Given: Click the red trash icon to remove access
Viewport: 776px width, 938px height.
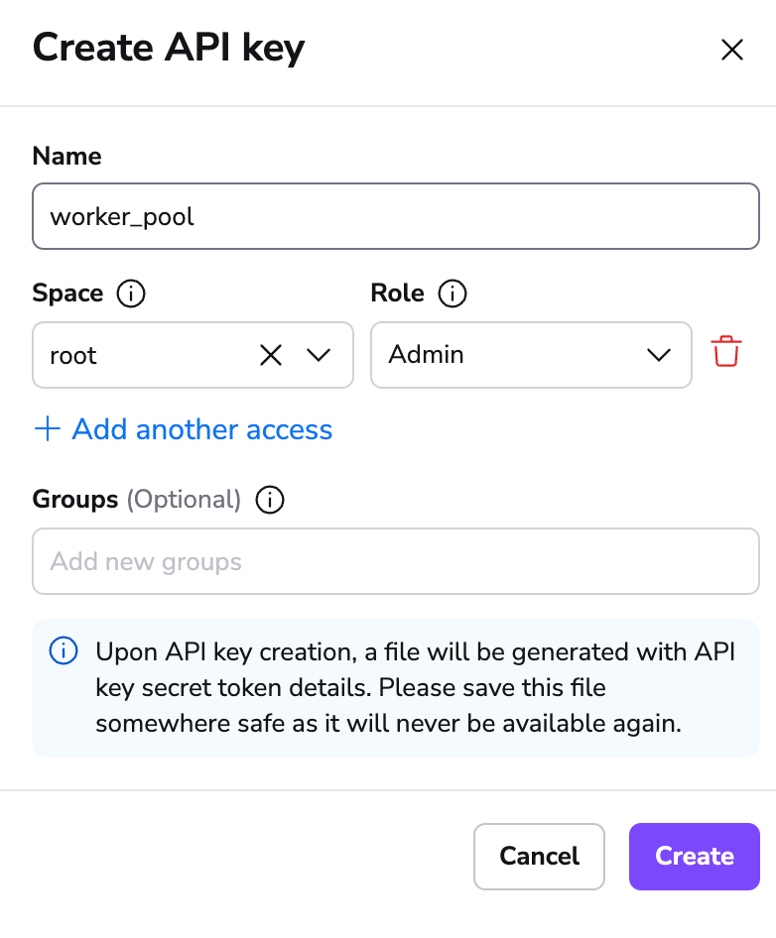Looking at the screenshot, I should 725,351.
